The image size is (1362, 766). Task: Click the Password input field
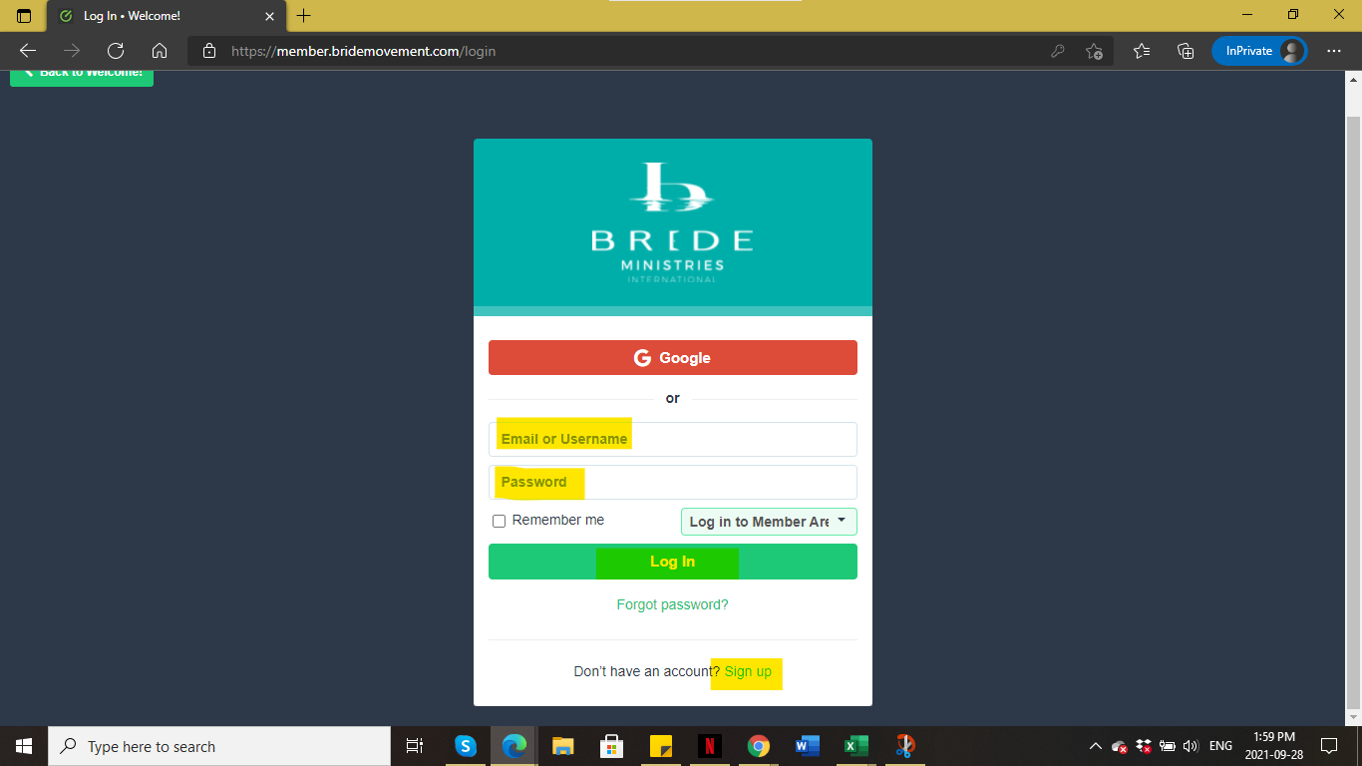click(673, 482)
